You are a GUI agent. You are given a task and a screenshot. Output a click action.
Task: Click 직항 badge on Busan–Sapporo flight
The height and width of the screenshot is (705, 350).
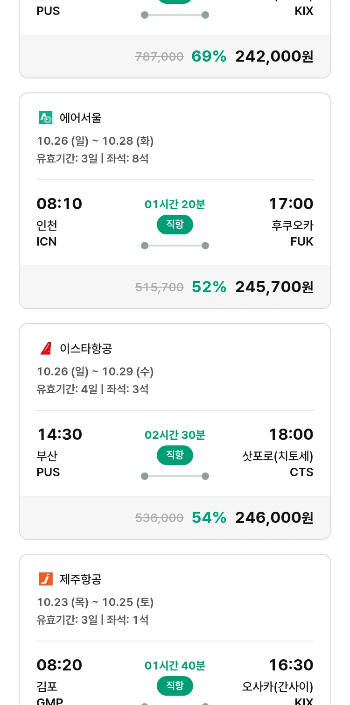coord(175,455)
